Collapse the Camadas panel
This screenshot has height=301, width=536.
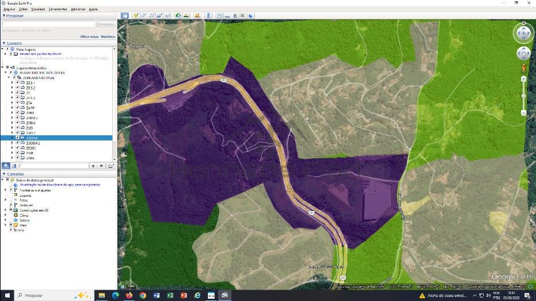click(4, 174)
